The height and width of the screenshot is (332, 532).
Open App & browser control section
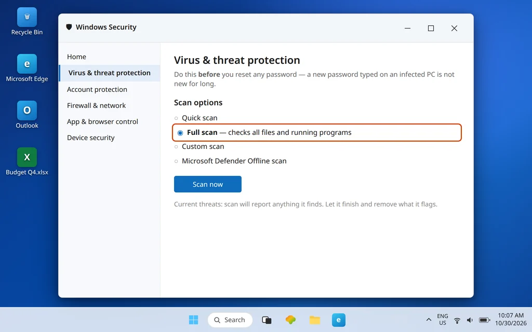click(x=109, y=121)
